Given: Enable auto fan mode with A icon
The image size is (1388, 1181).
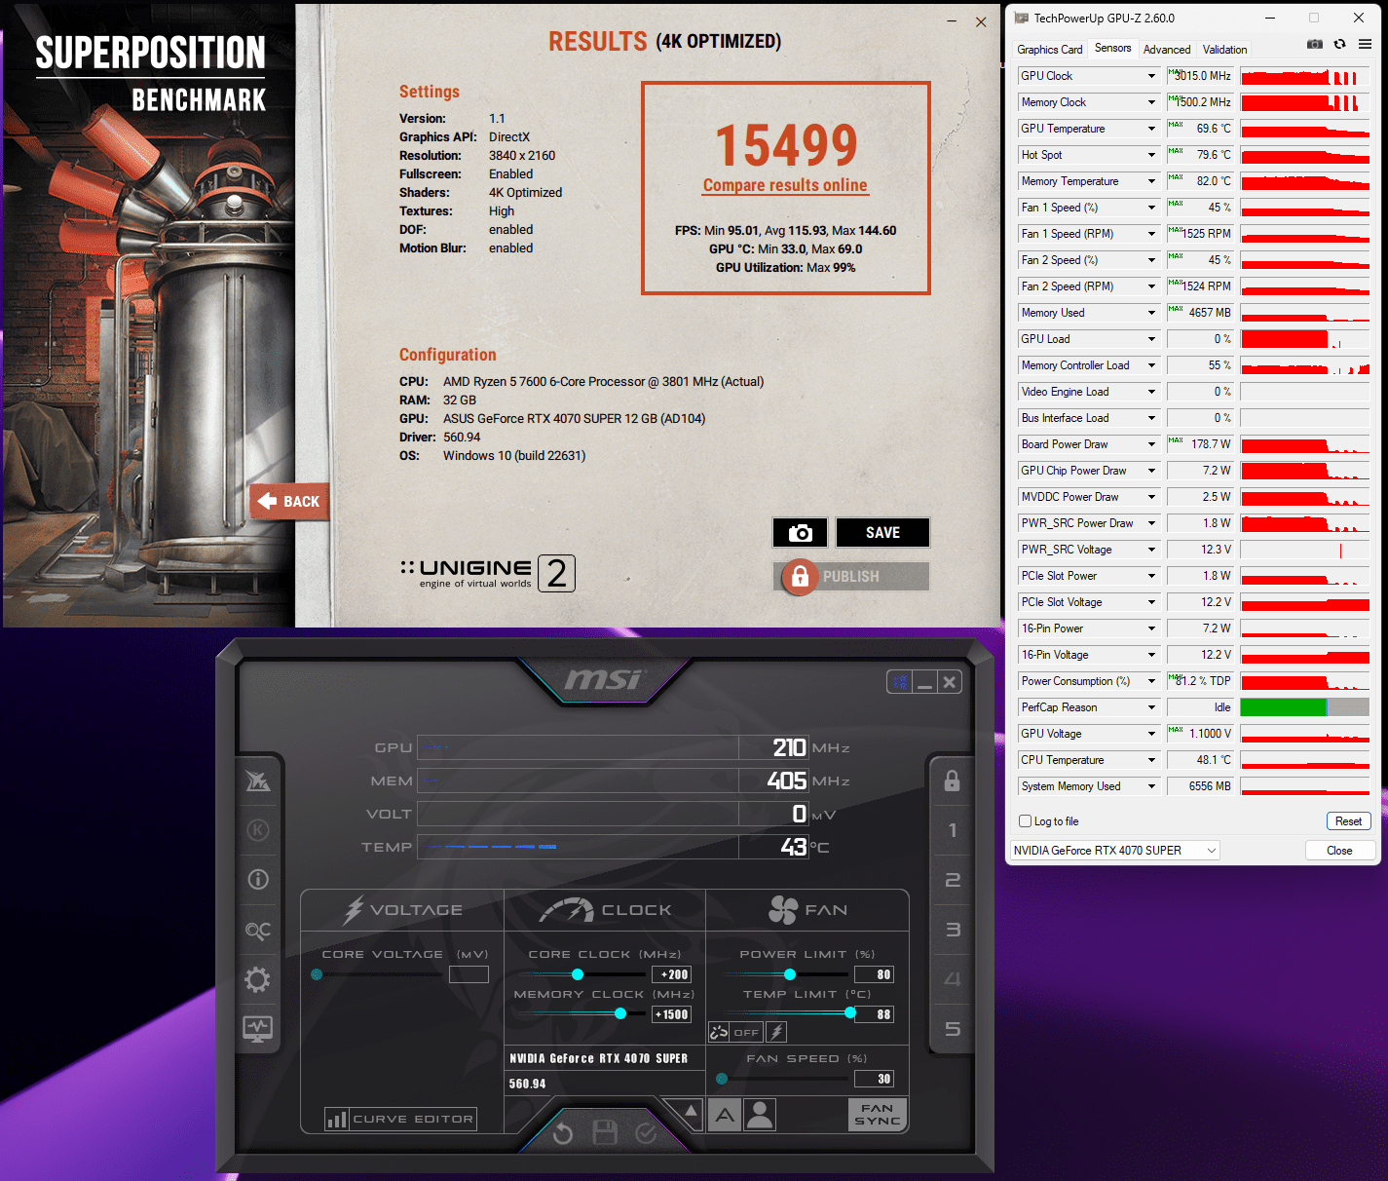Looking at the screenshot, I should 725,1115.
